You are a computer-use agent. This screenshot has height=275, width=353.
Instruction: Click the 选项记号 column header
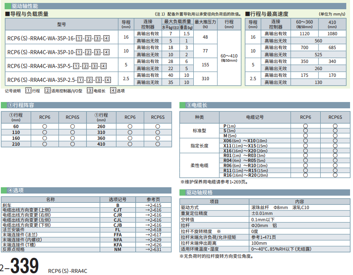click(118, 199)
